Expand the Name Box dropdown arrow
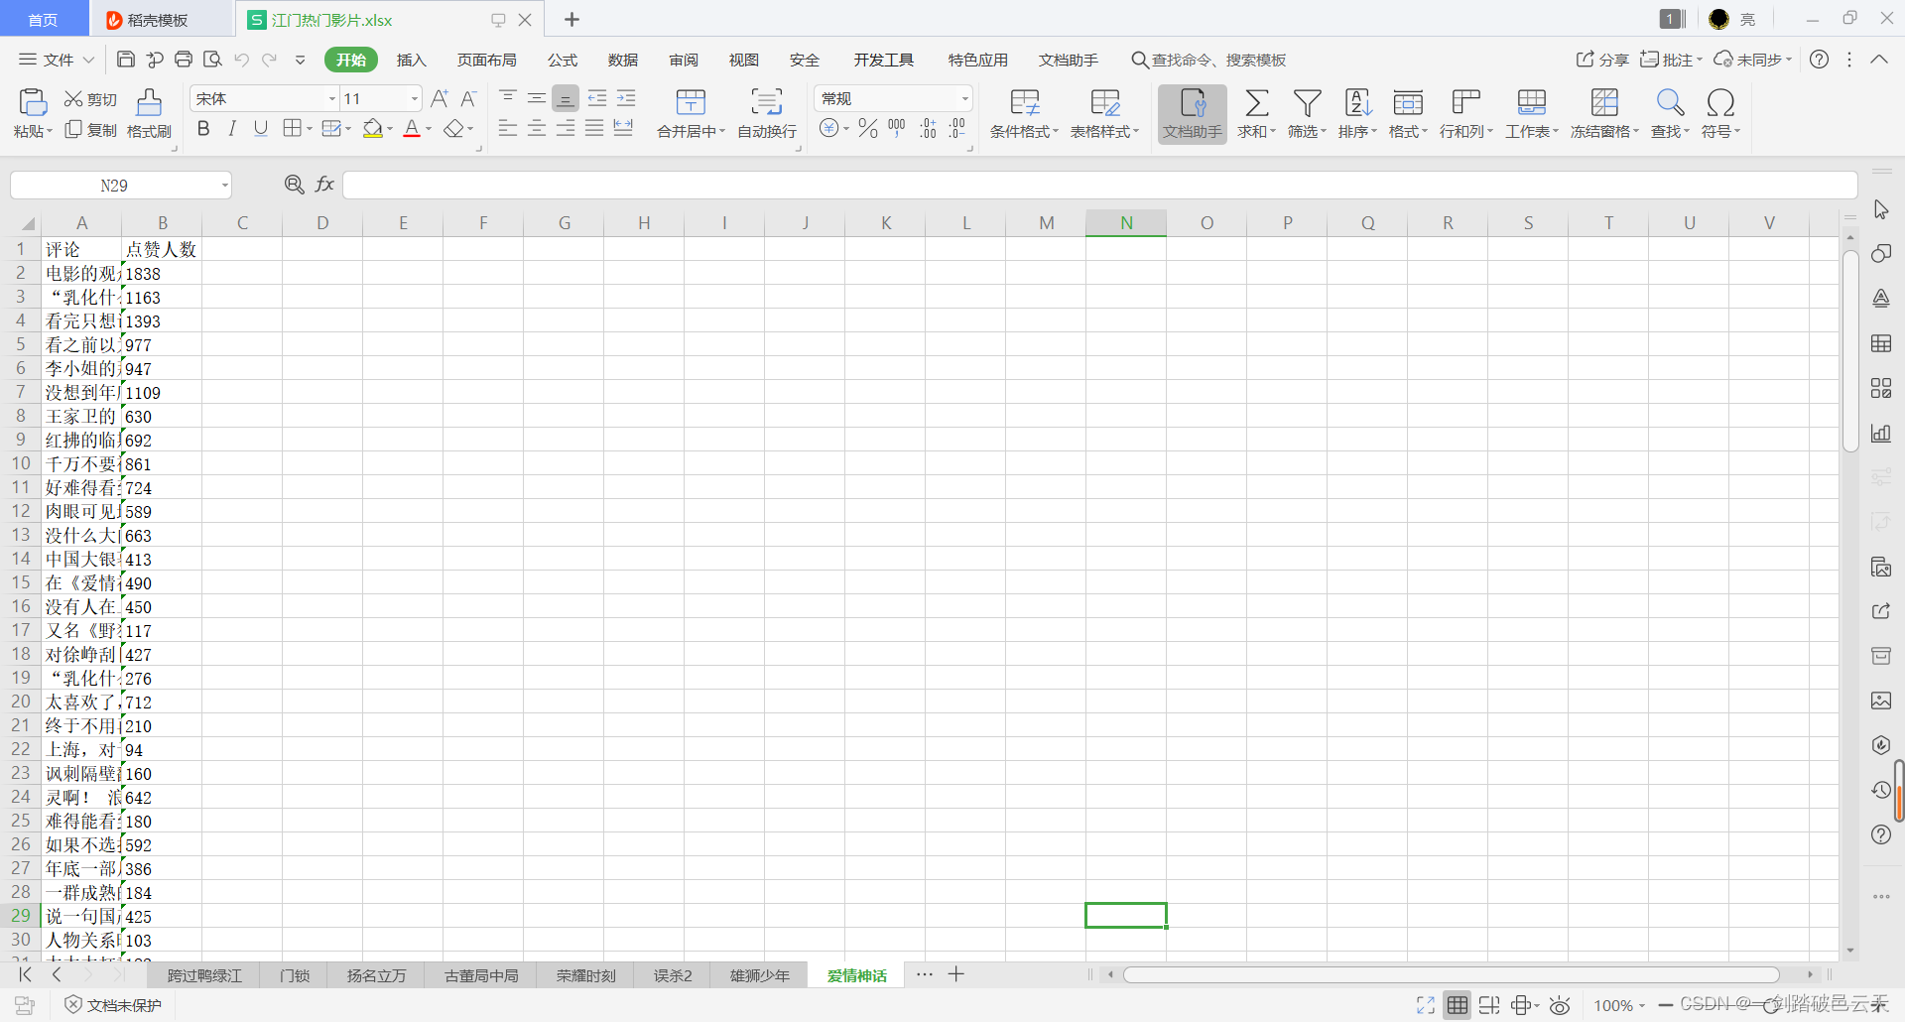The width and height of the screenshot is (1905, 1022). pyautogui.click(x=225, y=186)
